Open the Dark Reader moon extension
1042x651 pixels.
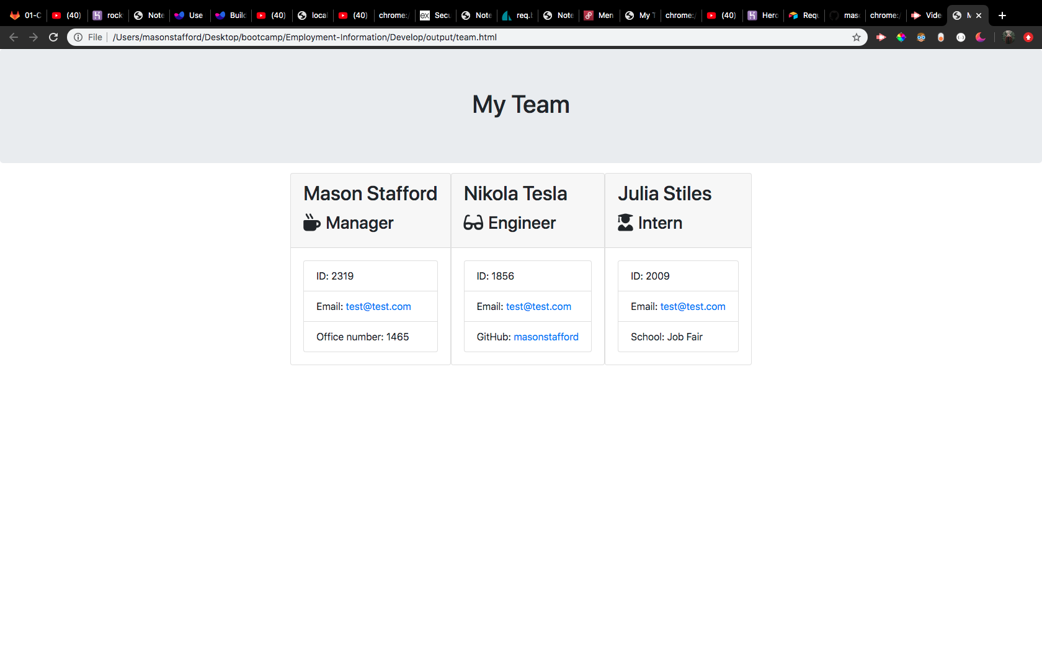click(x=981, y=37)
